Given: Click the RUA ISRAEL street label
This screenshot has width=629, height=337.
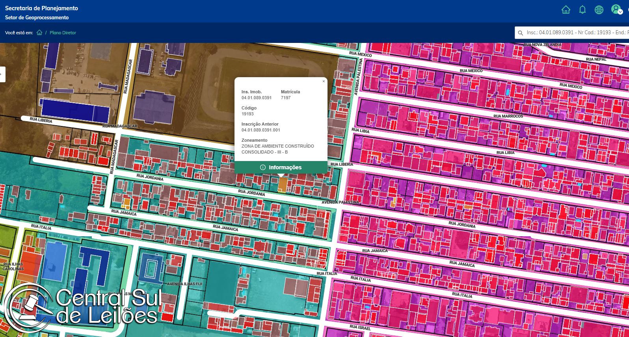Looking at the screenshot, I should (x=360, y=328).
